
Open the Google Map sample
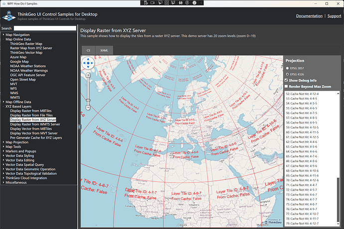coord(19,62)
